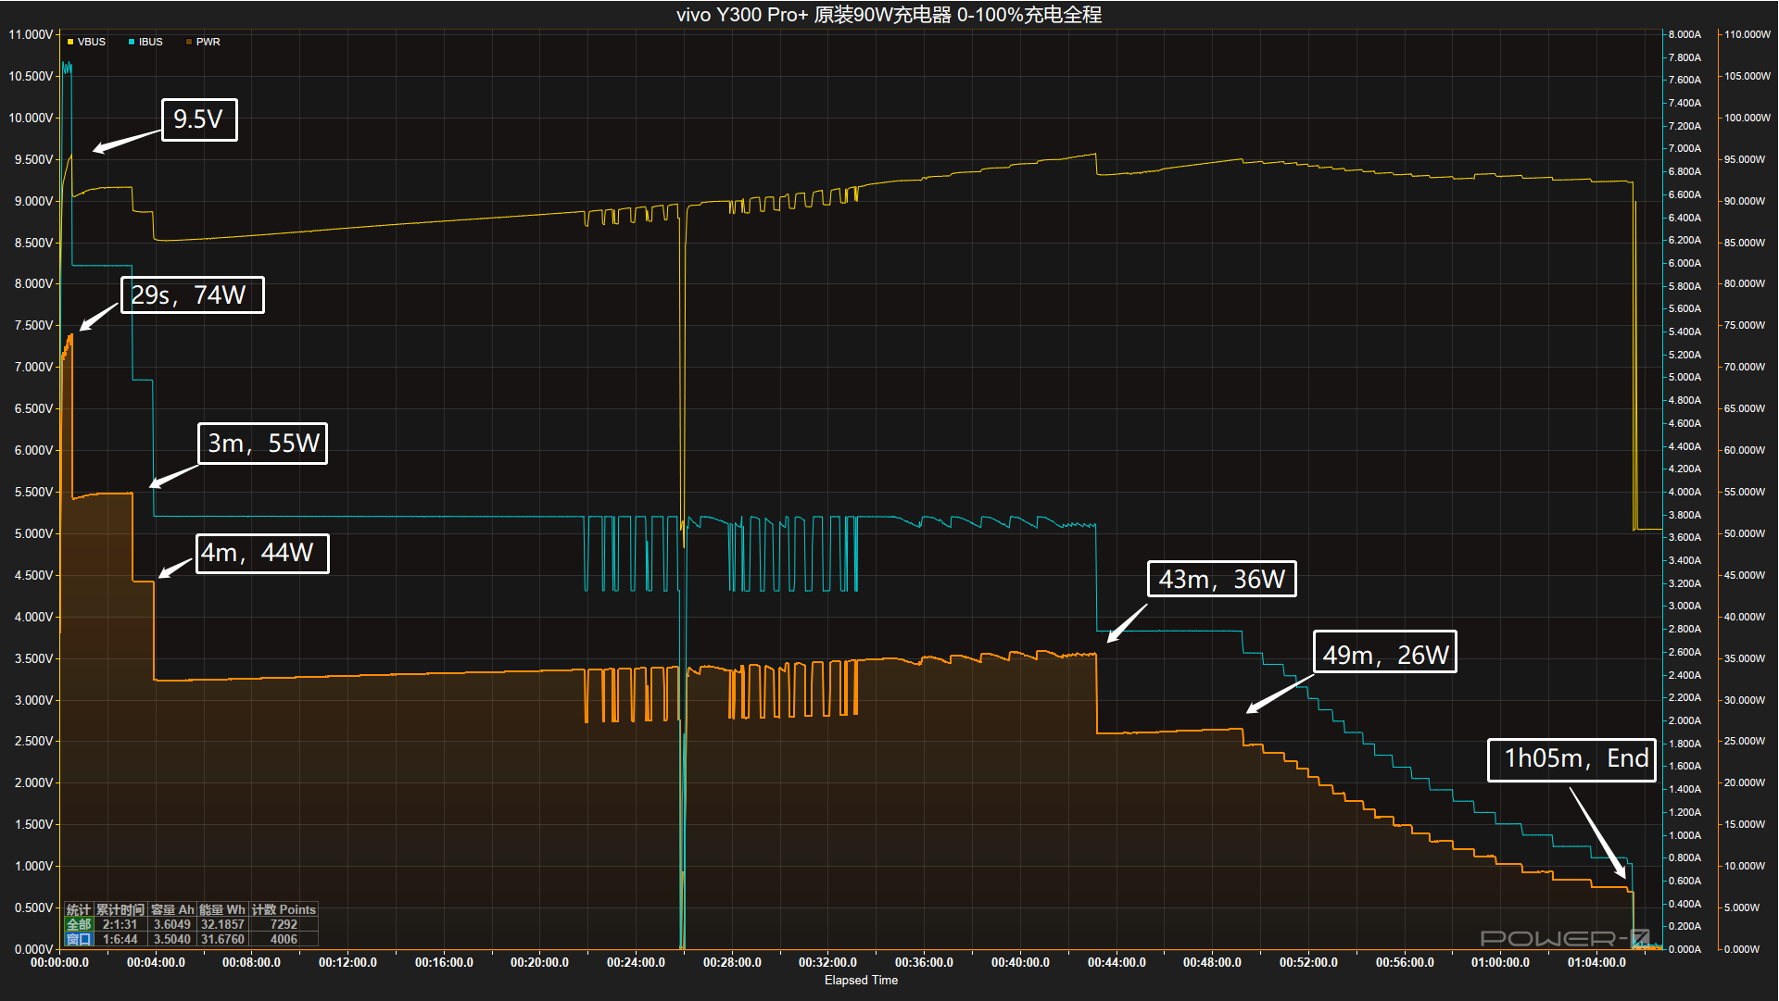The image size is (1779, 1001).
Task: Select the 计数 Points column header
Action: click(x=284, y=910)
